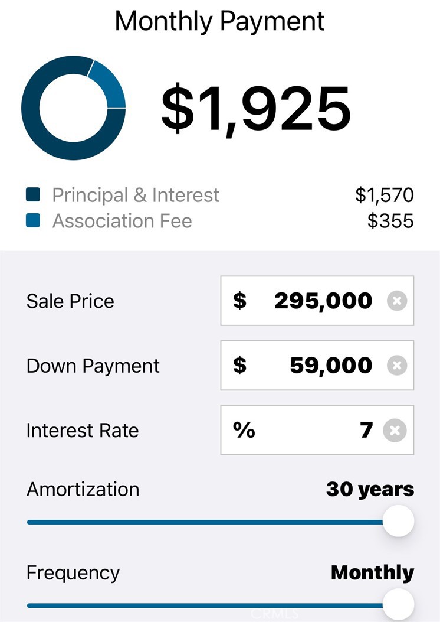Edit the Down Payment amount 59,000
Image resolution: width=440 pixels, height=622 pixels.
coord(331,366)
